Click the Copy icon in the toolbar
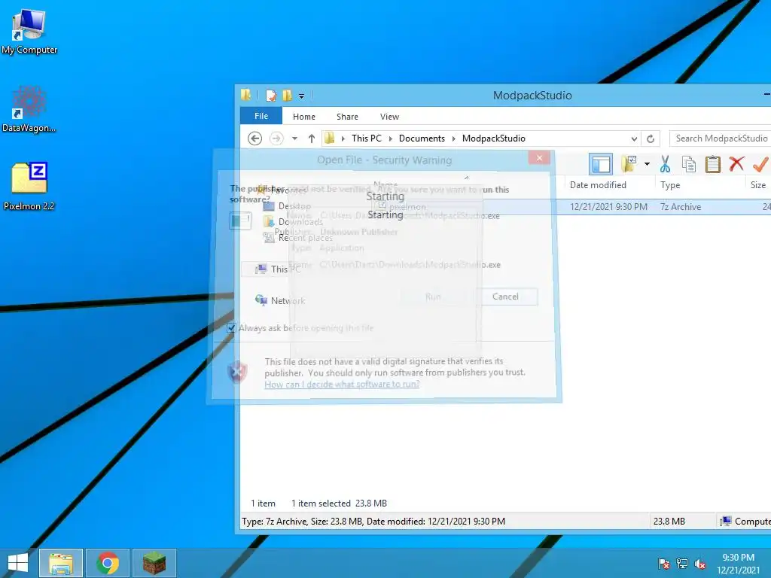 [x=689, y=164]
